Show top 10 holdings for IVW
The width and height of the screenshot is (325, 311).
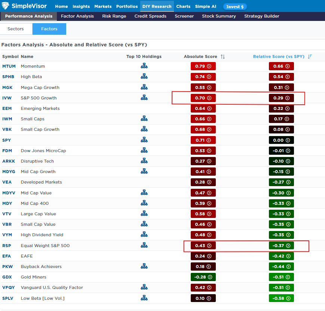(x=144, y=98)
